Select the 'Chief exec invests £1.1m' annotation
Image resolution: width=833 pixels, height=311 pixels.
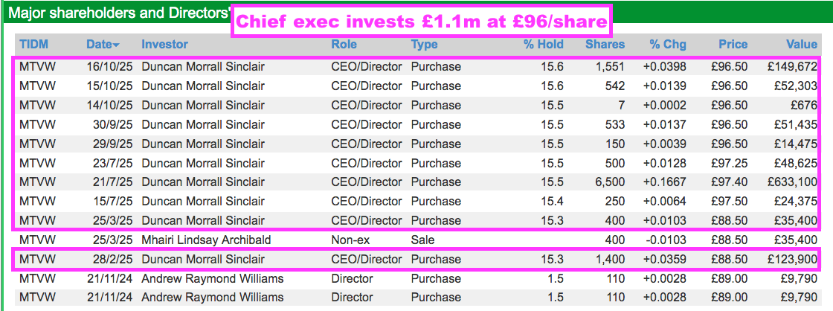coord(421,22)
